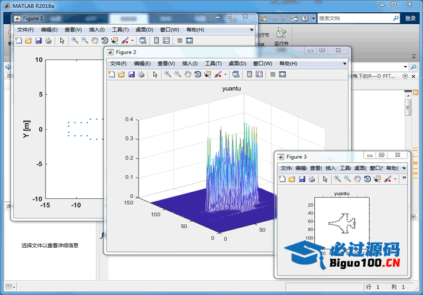
Task: Activate Zoom In tool in Figure 3
Action: [337, 179]
